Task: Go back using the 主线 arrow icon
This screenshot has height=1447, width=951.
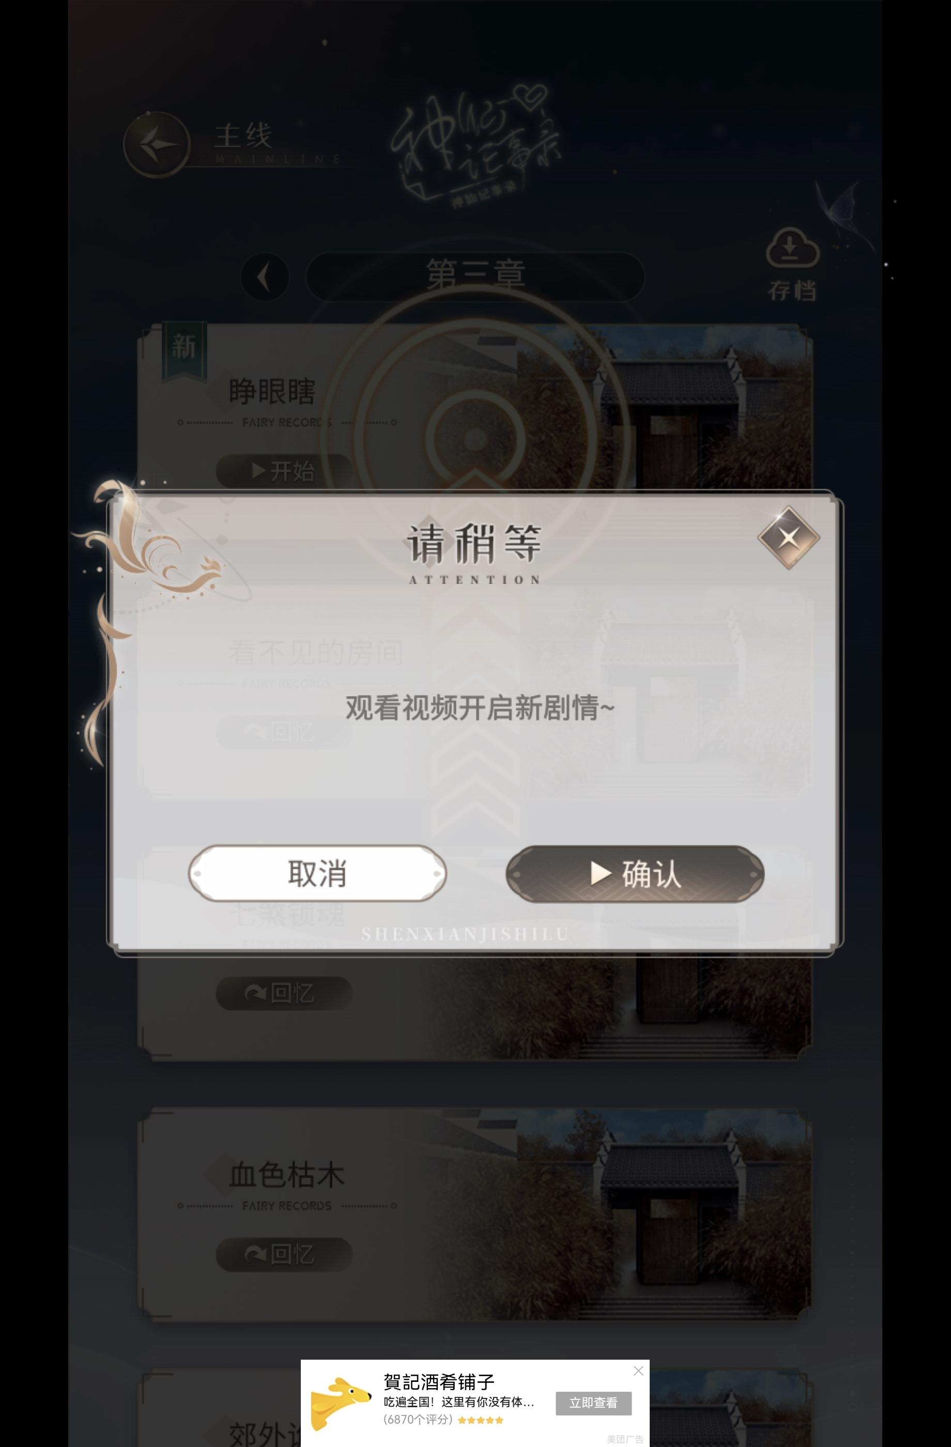Action: click(157, 145)
